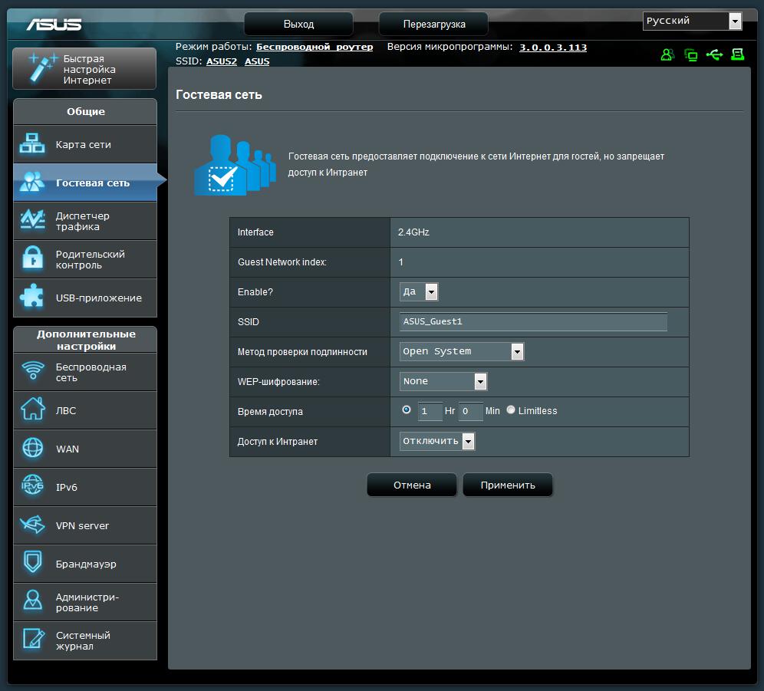The width and height of the screenshot is (764, 691).
Task: Click the 2.4GHz Interface value
Action: coord(413,232)
